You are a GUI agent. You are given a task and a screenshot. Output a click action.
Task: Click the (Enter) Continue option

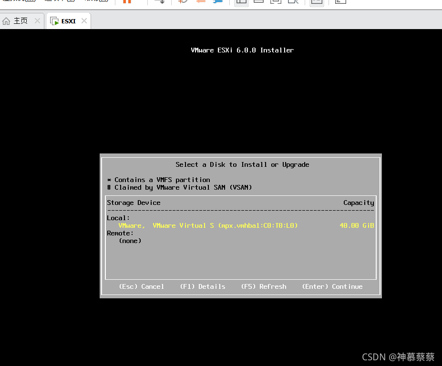coord(332,286)
